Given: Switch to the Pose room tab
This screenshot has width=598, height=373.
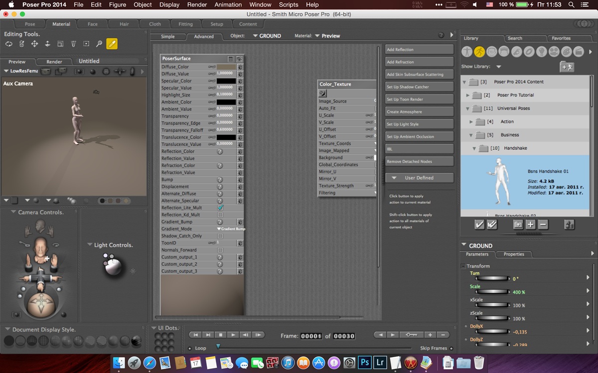Looking at the screenshot, I should pos(30,24).
